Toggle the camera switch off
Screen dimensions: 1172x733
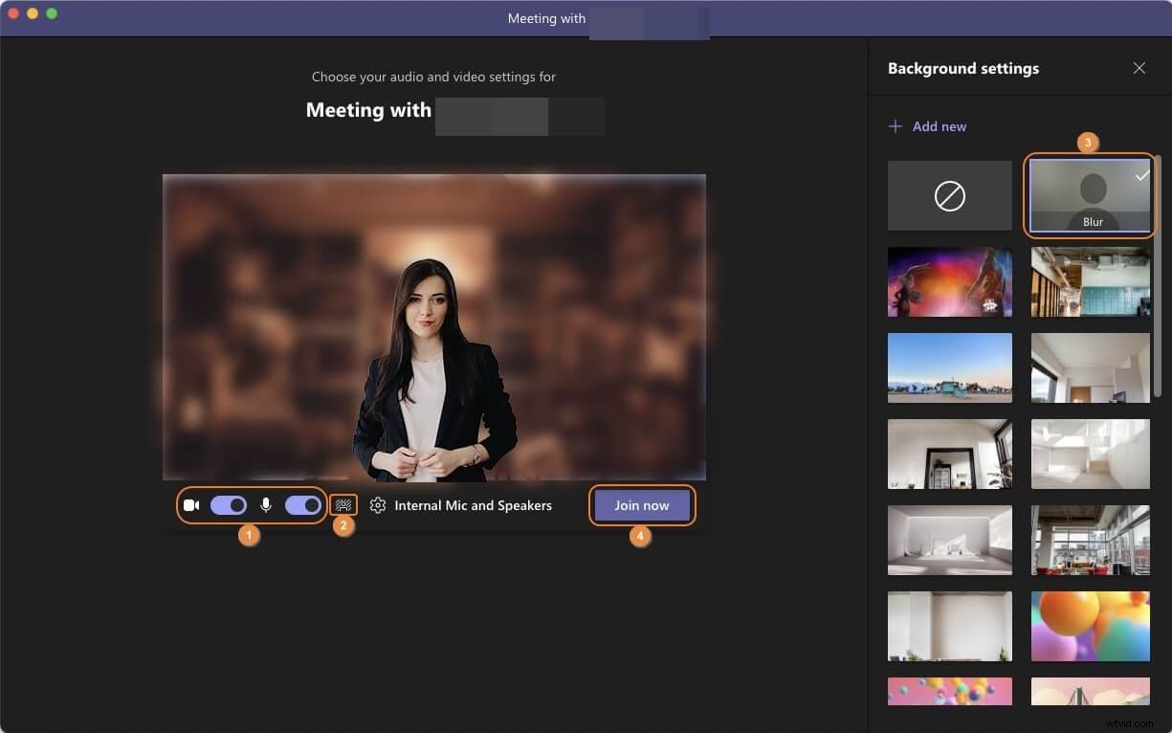click(x=229, y=505)
